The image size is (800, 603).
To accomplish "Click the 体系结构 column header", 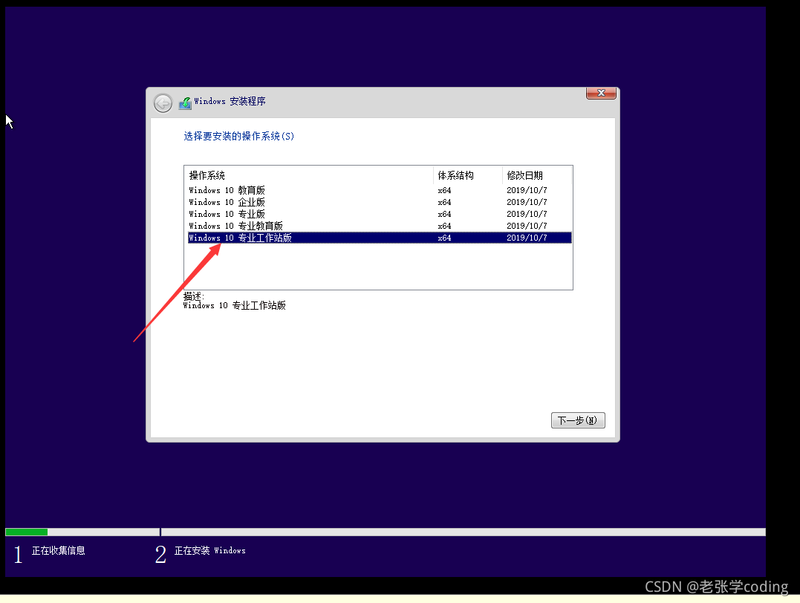I will [468, 175].
